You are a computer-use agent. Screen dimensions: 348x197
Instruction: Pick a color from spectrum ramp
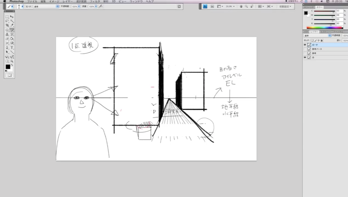coord(325,27)
